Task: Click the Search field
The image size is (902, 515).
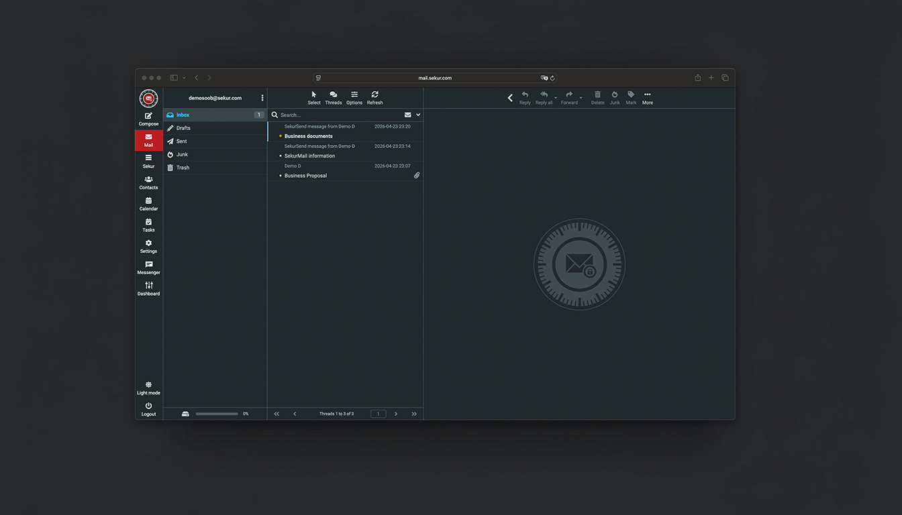Action: point(340,115)
